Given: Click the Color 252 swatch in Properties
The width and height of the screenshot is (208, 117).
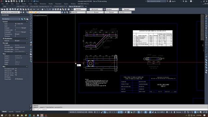Looking at the screenshot, I should coord(16,24).
